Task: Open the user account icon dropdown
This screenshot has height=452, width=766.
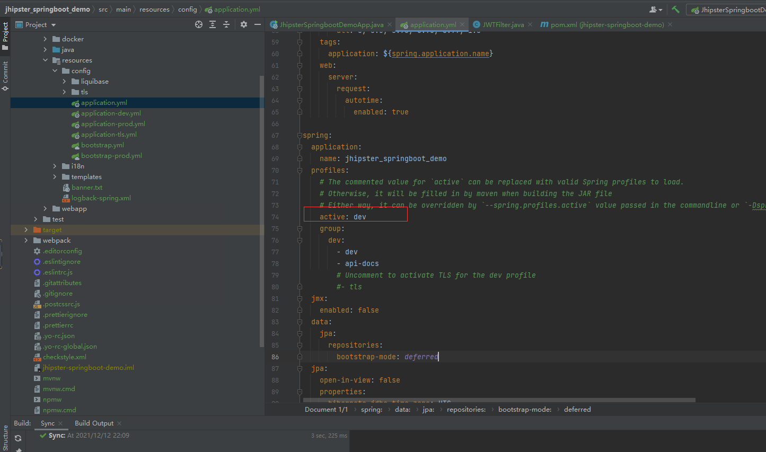Action: pos(656,10)
